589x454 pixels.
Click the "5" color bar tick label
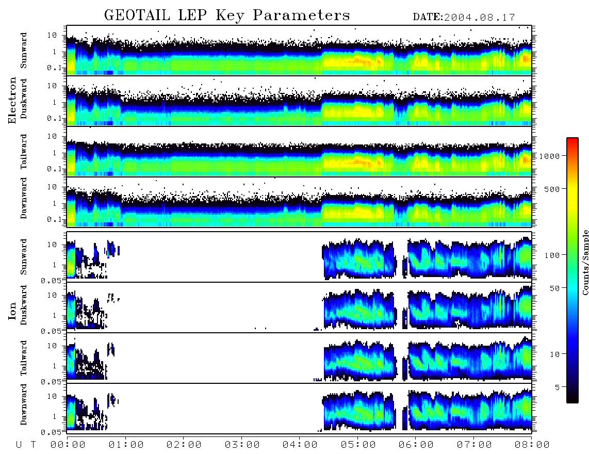(557, 387)
